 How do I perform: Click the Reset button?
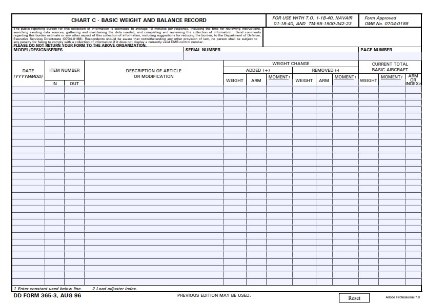[354, 298]
